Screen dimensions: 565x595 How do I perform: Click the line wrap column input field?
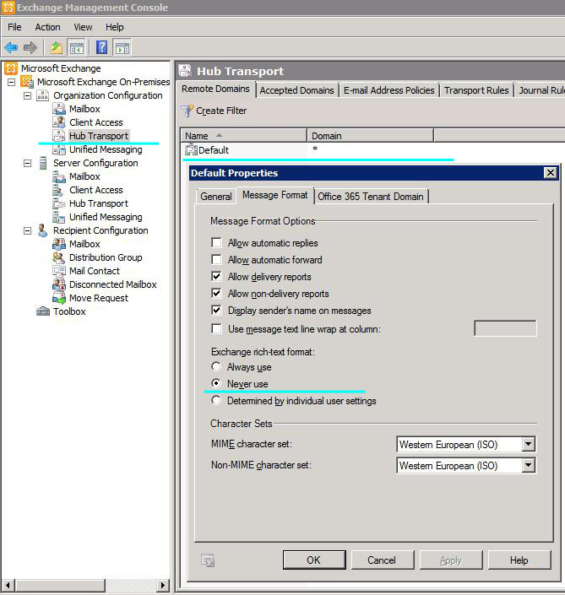505,328
